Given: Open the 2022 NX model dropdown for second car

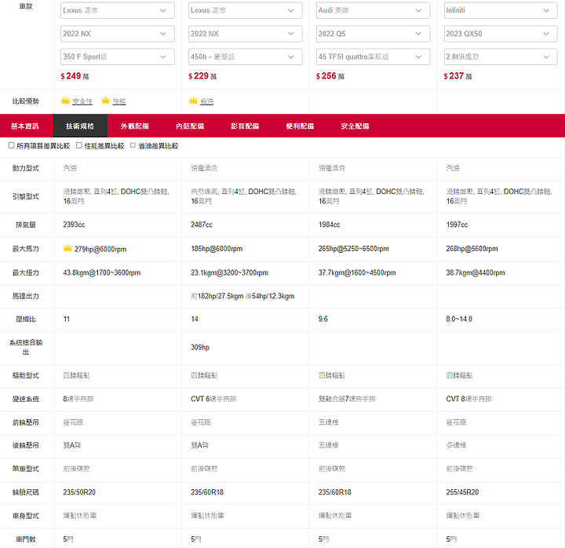Looking at the screenshot, I should (245, 34).
